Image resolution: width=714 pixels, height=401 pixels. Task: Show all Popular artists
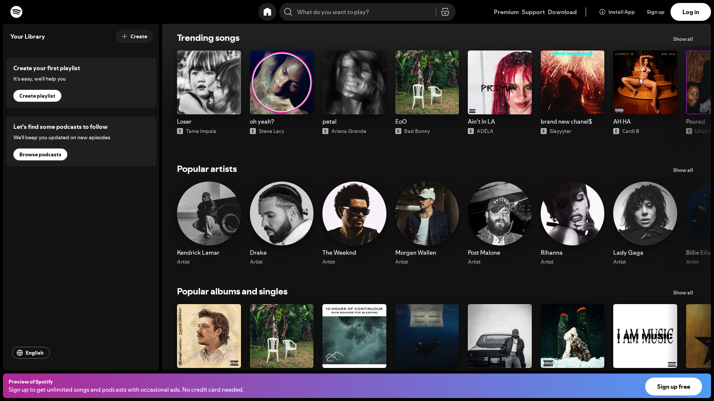pyautogui.click(x=683, y=170)
